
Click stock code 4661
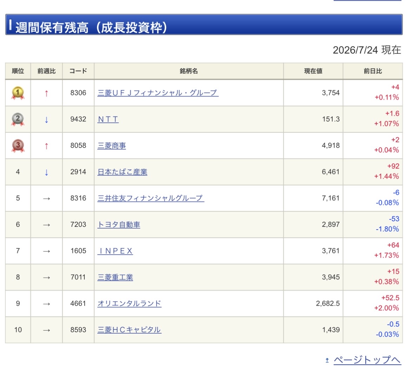[78, 303]
